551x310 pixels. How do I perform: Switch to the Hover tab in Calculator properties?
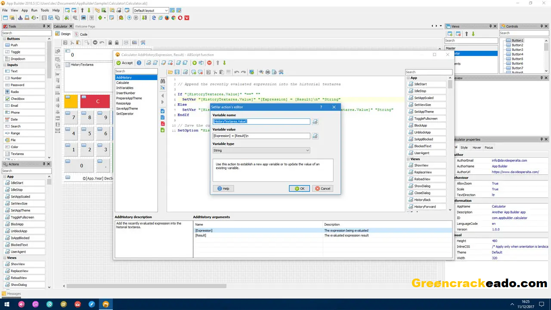(x=478, y=147)
